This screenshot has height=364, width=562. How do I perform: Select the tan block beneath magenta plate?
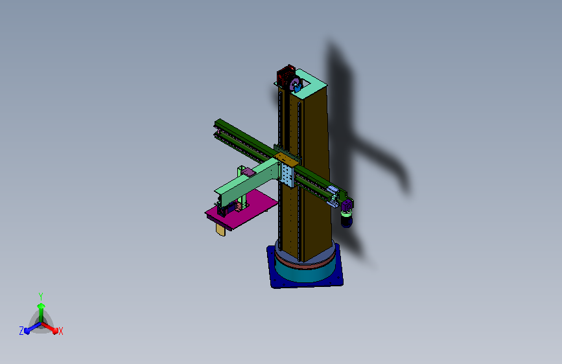(220, 229)
